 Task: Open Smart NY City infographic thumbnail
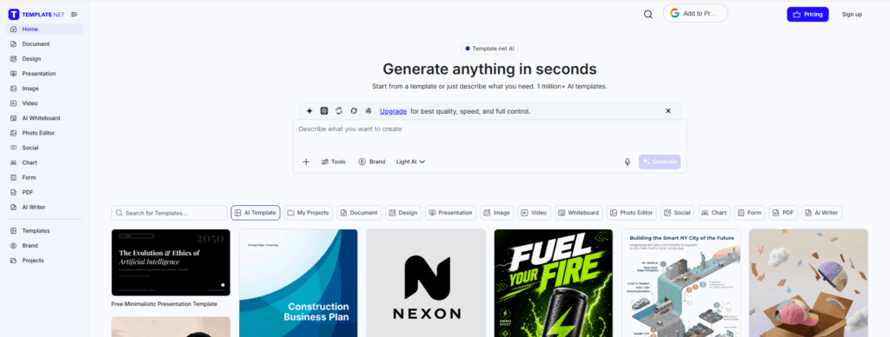[x=681, y=283]
